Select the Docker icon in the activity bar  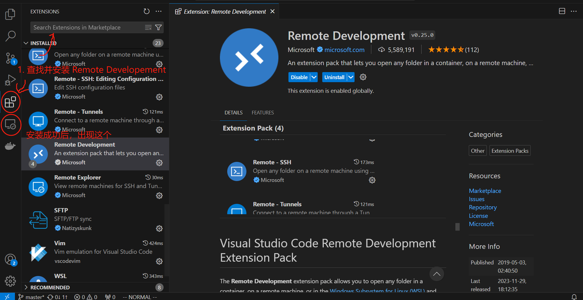click(10, 146)
